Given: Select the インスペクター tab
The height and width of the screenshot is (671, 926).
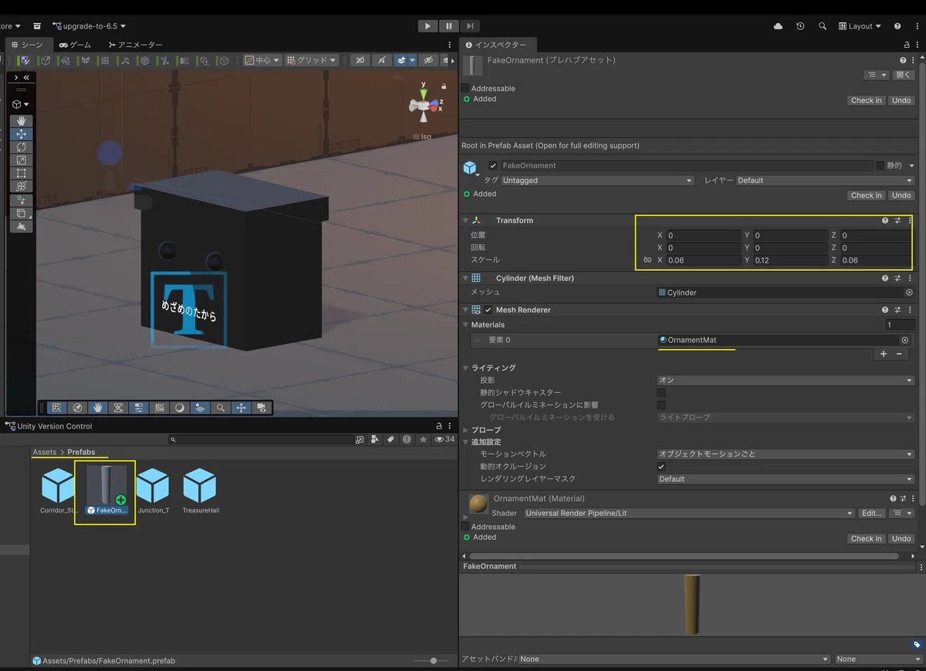Looking at the screenshot, I should pyautogui.click(x=496, y=45).
